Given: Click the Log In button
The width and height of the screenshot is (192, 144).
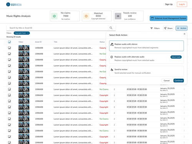Looking at the screenshot, I should click(182, 4).
